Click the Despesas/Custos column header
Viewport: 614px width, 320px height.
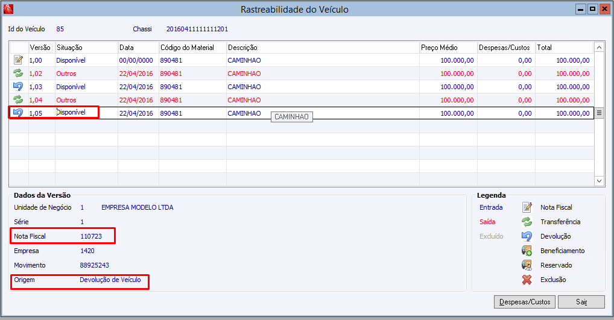[x=506, y=48]
